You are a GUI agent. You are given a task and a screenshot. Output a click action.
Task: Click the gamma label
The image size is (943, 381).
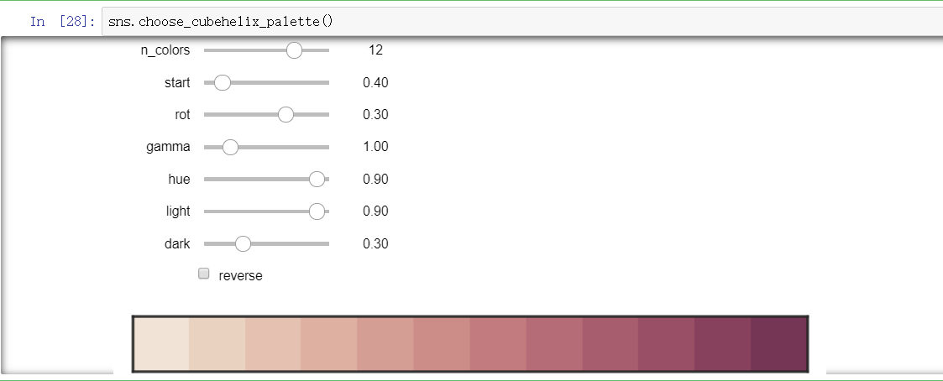[169, 147]
